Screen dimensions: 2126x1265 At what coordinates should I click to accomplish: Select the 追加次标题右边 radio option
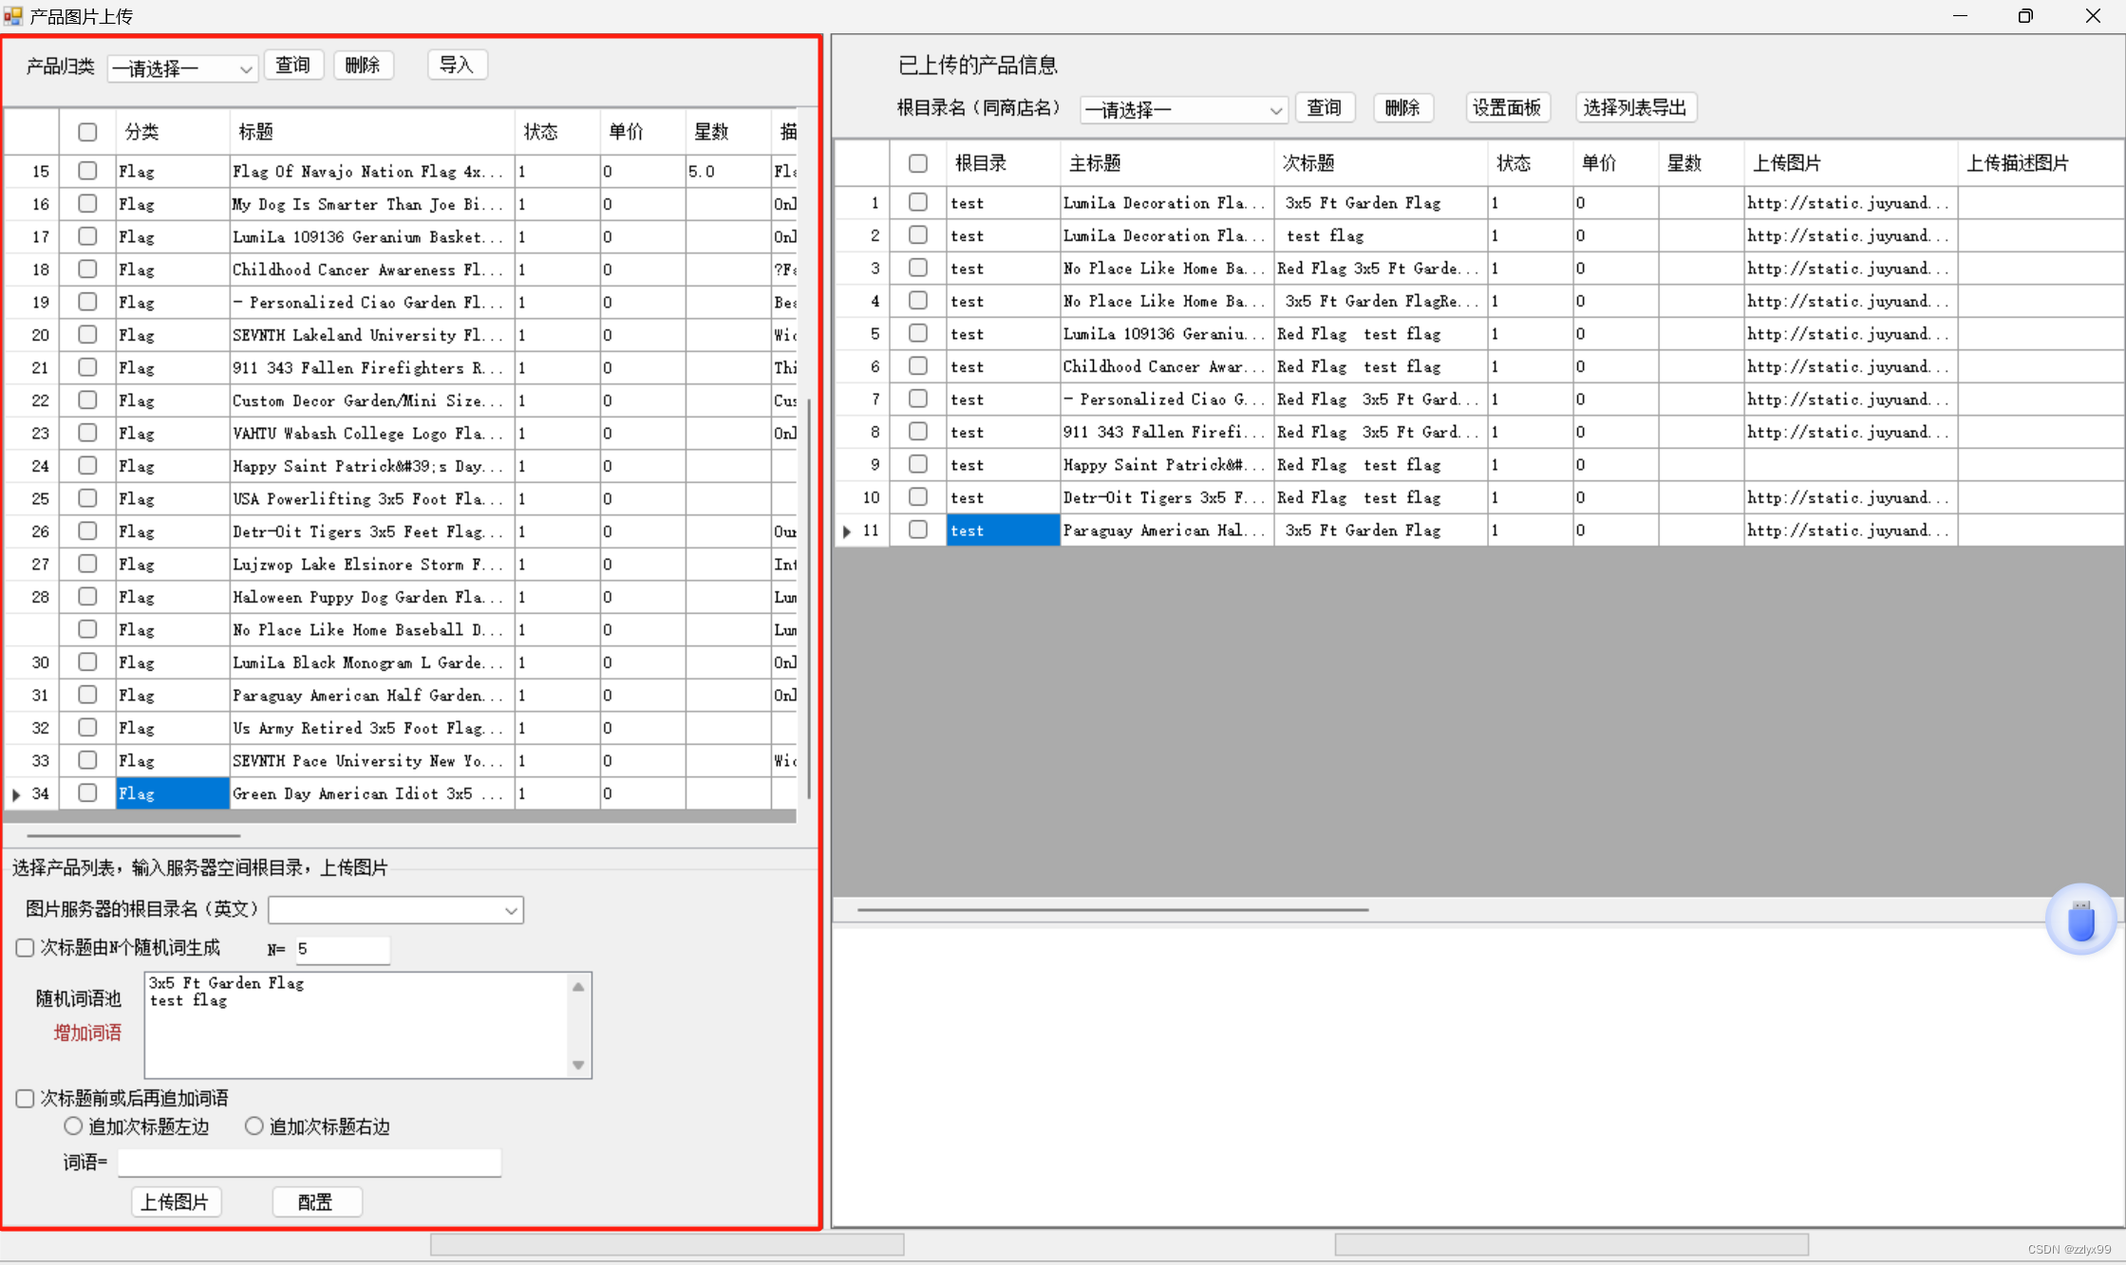click(x=254, y=1126)
